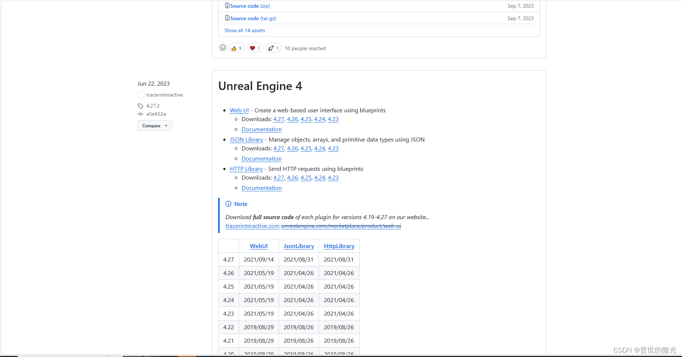
Task: Click the 10 people reacted text
Action: [305, 48]
